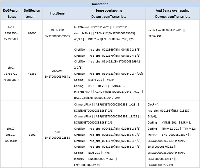
Task: Select the ABR ENST00000302538 host gene cell
Action: tap(57, 134)
